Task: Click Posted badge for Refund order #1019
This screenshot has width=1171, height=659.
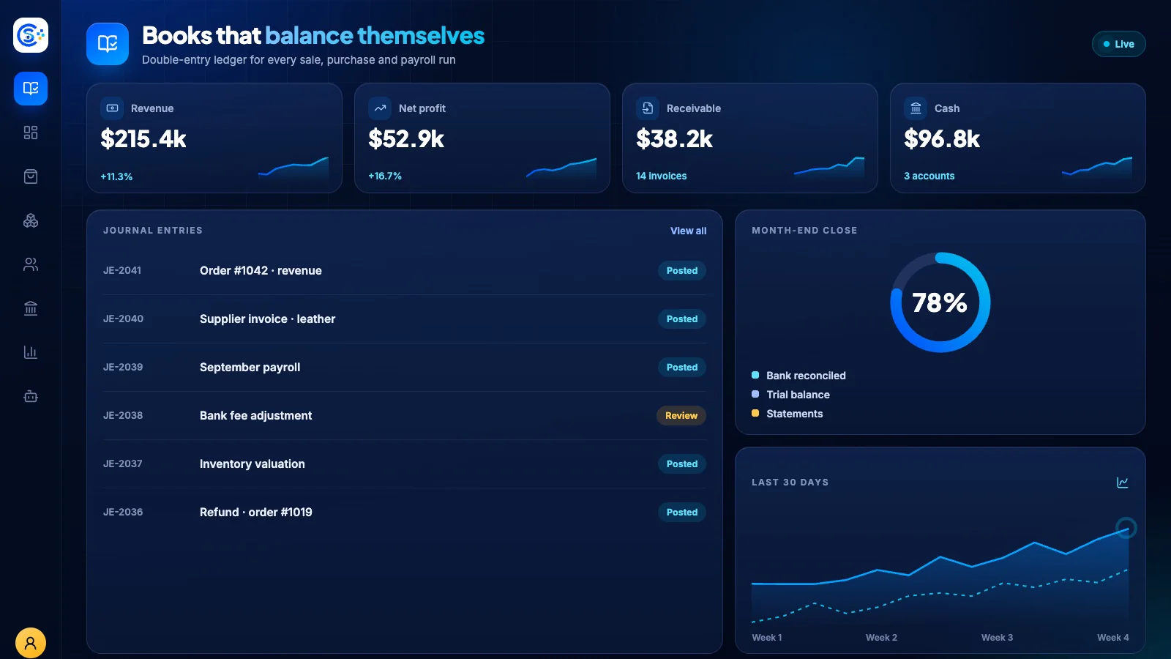Action: pos(682,512)
